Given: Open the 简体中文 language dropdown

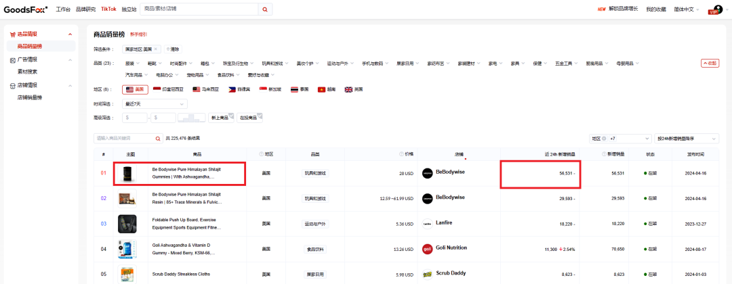Looking at the screenshot, I should (x=686, y=9).
